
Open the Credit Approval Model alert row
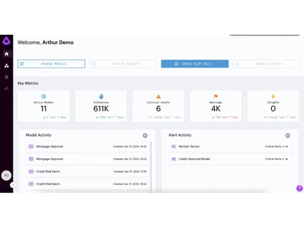coord(230,159)
